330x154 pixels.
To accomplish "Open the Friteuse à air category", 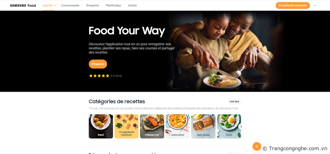I will [152, 126].
